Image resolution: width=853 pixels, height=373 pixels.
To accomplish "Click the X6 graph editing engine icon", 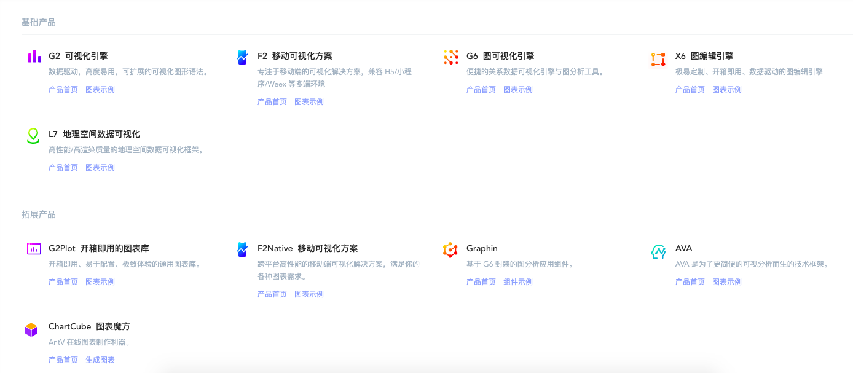I will 658,60.
